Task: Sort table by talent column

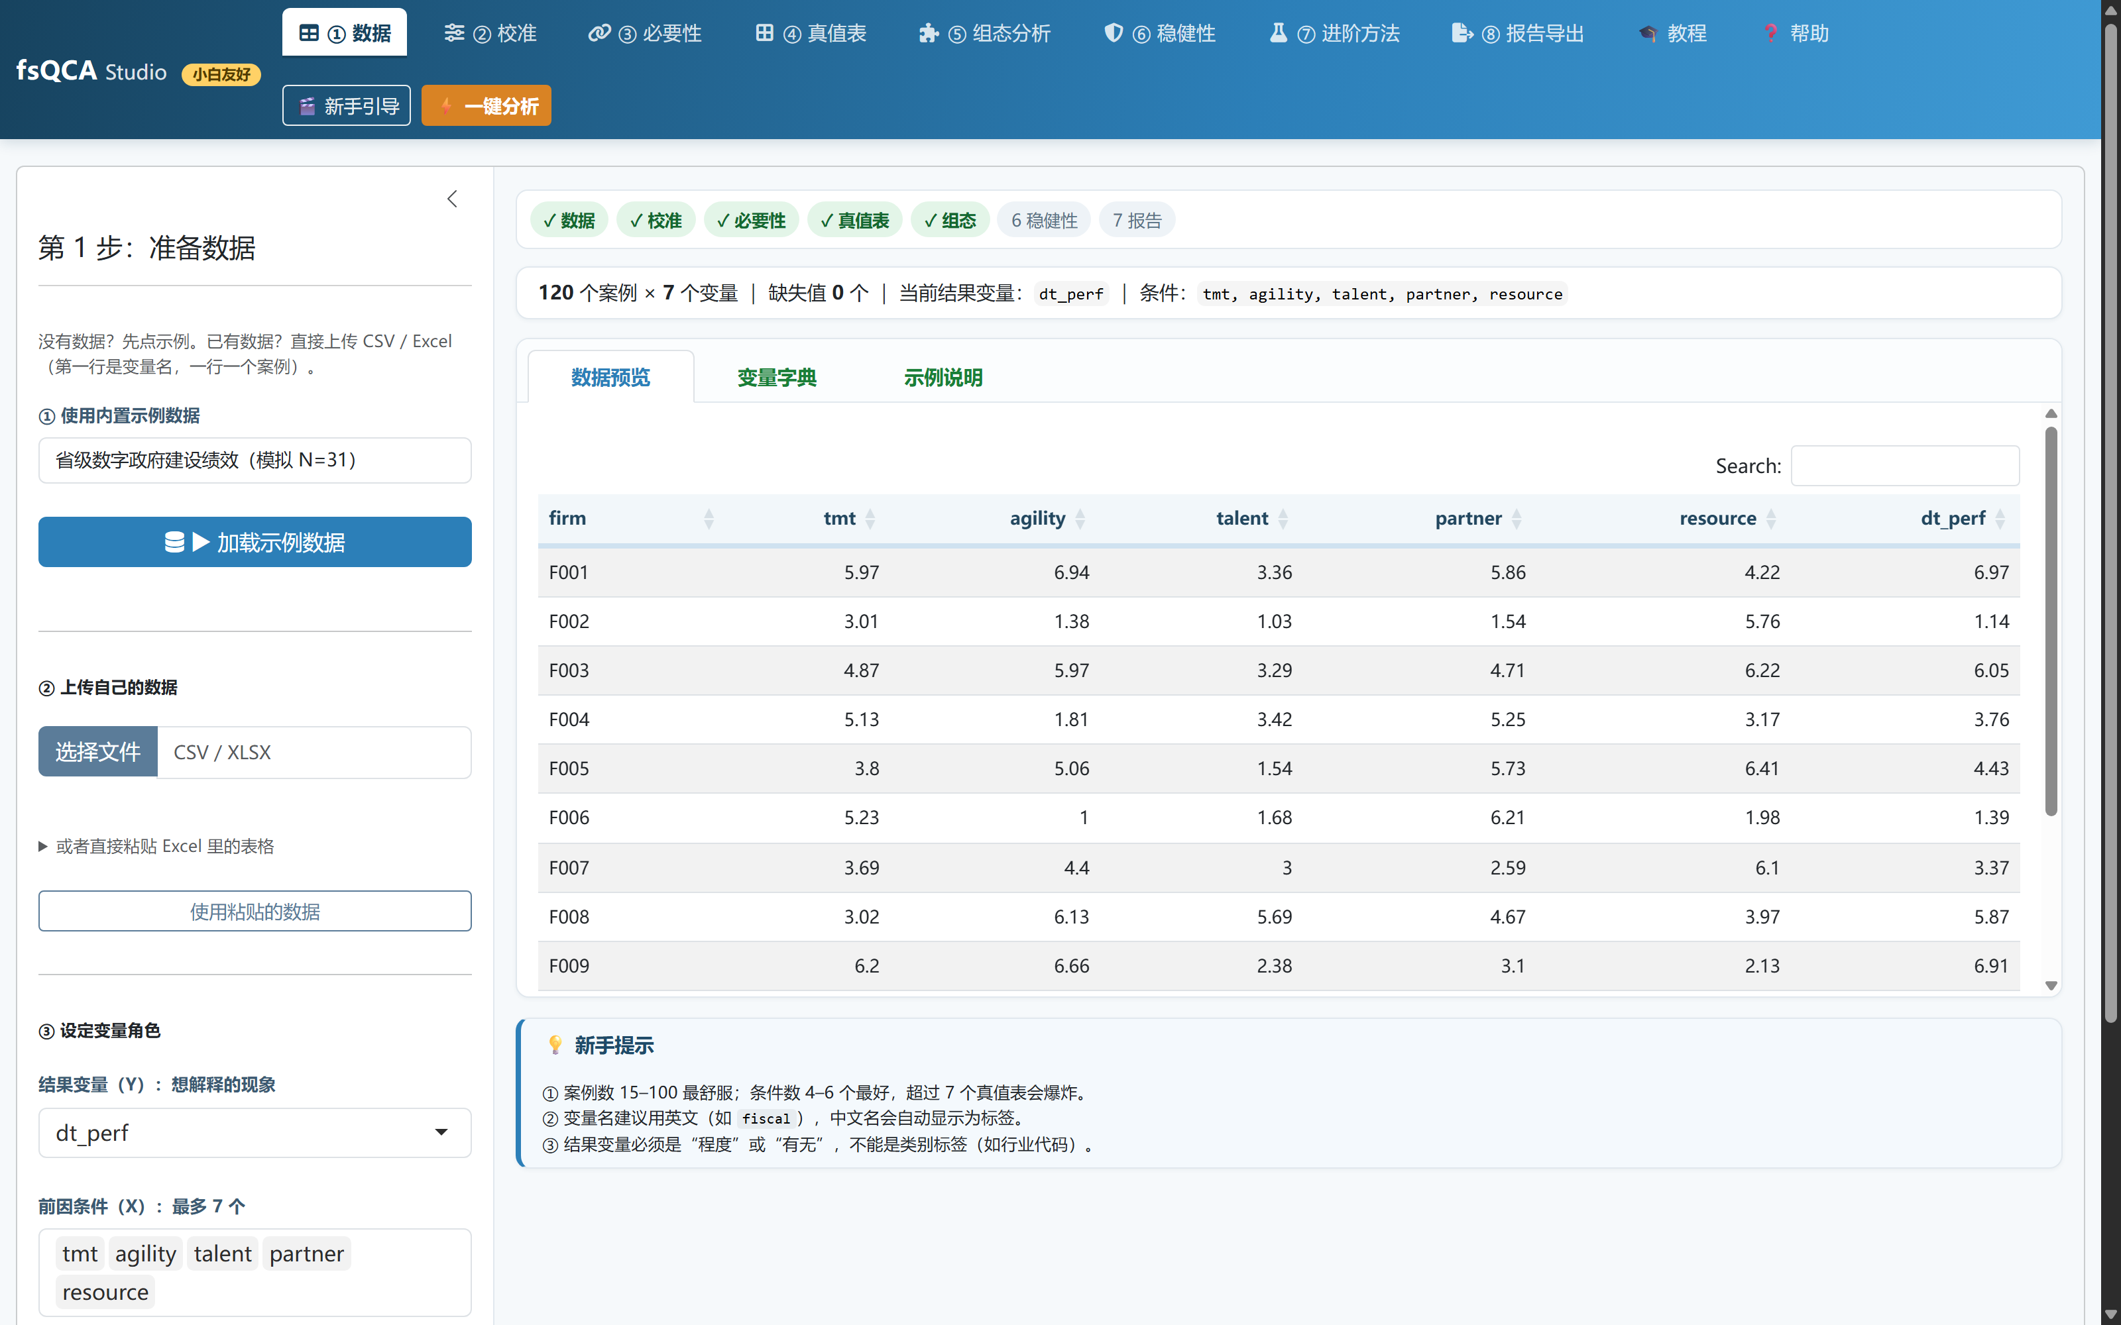Action: pyautogui.click(x=1201, y=519)
